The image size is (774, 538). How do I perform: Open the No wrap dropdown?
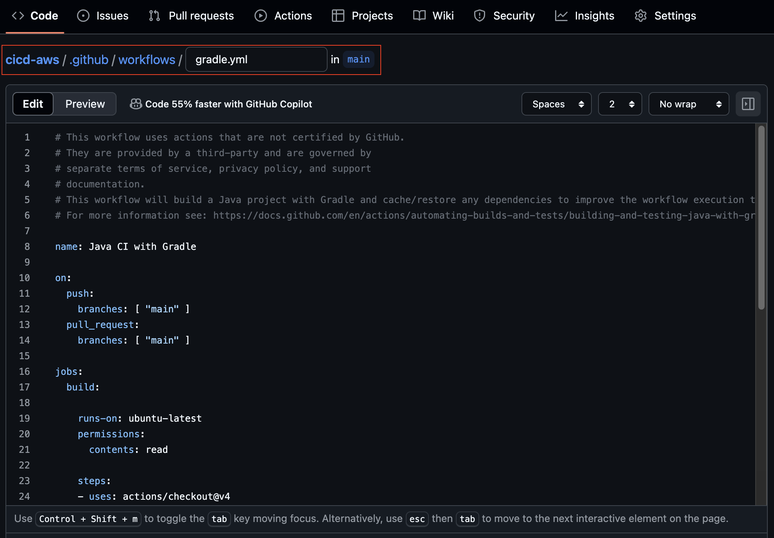tap(688, 104)
